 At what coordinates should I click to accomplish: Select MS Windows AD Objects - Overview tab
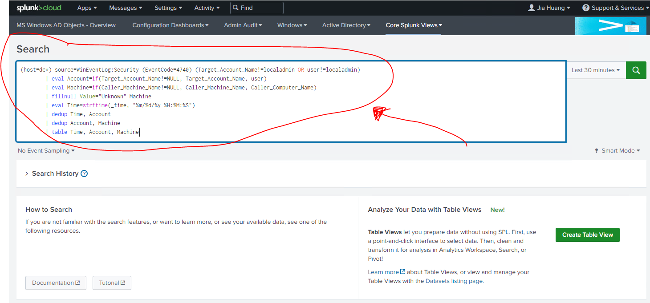pos(66,25)
